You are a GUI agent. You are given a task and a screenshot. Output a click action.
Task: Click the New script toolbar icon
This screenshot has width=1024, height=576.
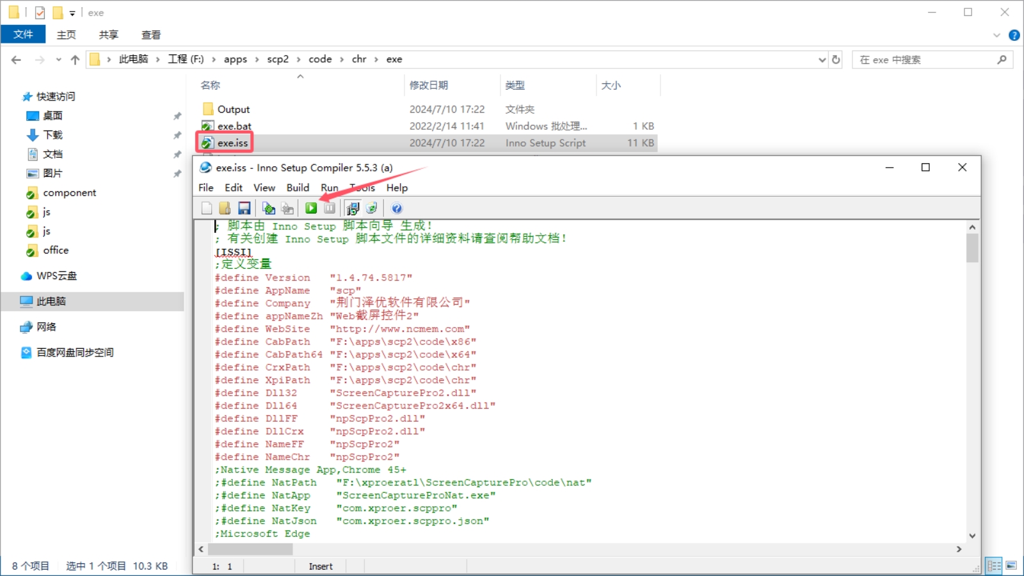(x=206, y=208)
